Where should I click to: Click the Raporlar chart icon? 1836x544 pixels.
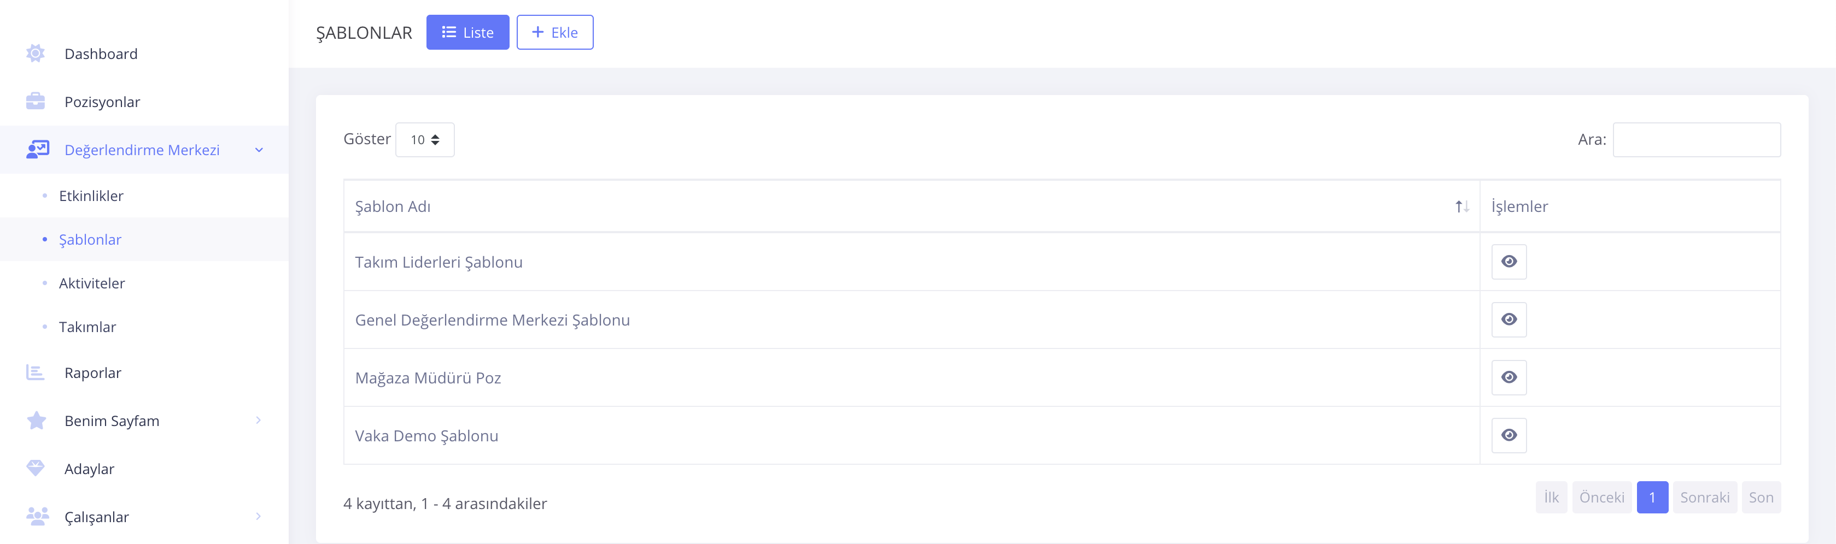(x=36, y=372)
